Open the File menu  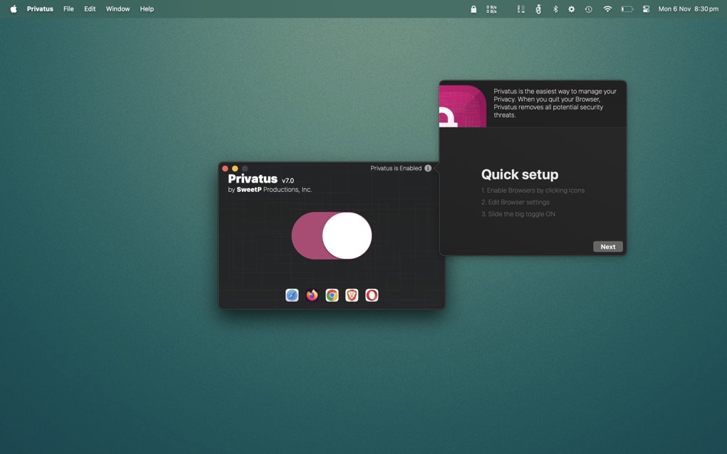click(x=69, y=9)
